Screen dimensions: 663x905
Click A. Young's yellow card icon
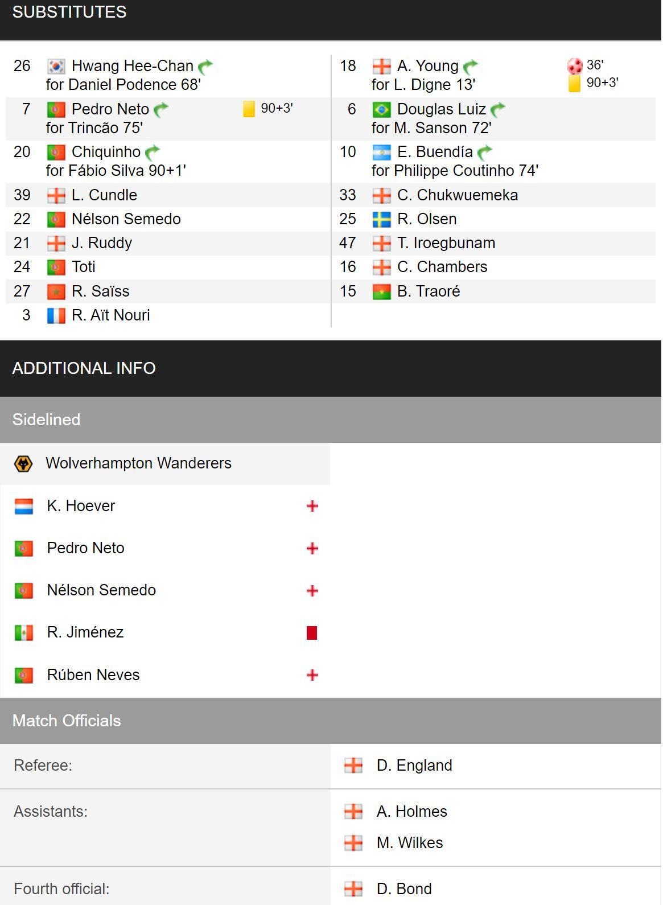point(575,84)
